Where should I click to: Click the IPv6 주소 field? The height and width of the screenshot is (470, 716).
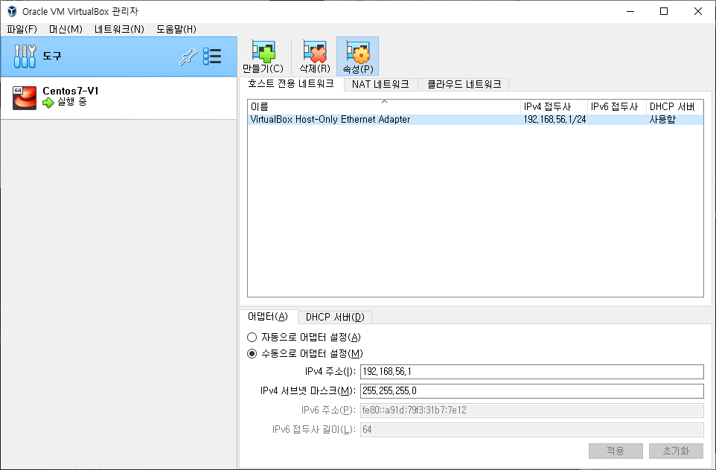click(532, 411)
